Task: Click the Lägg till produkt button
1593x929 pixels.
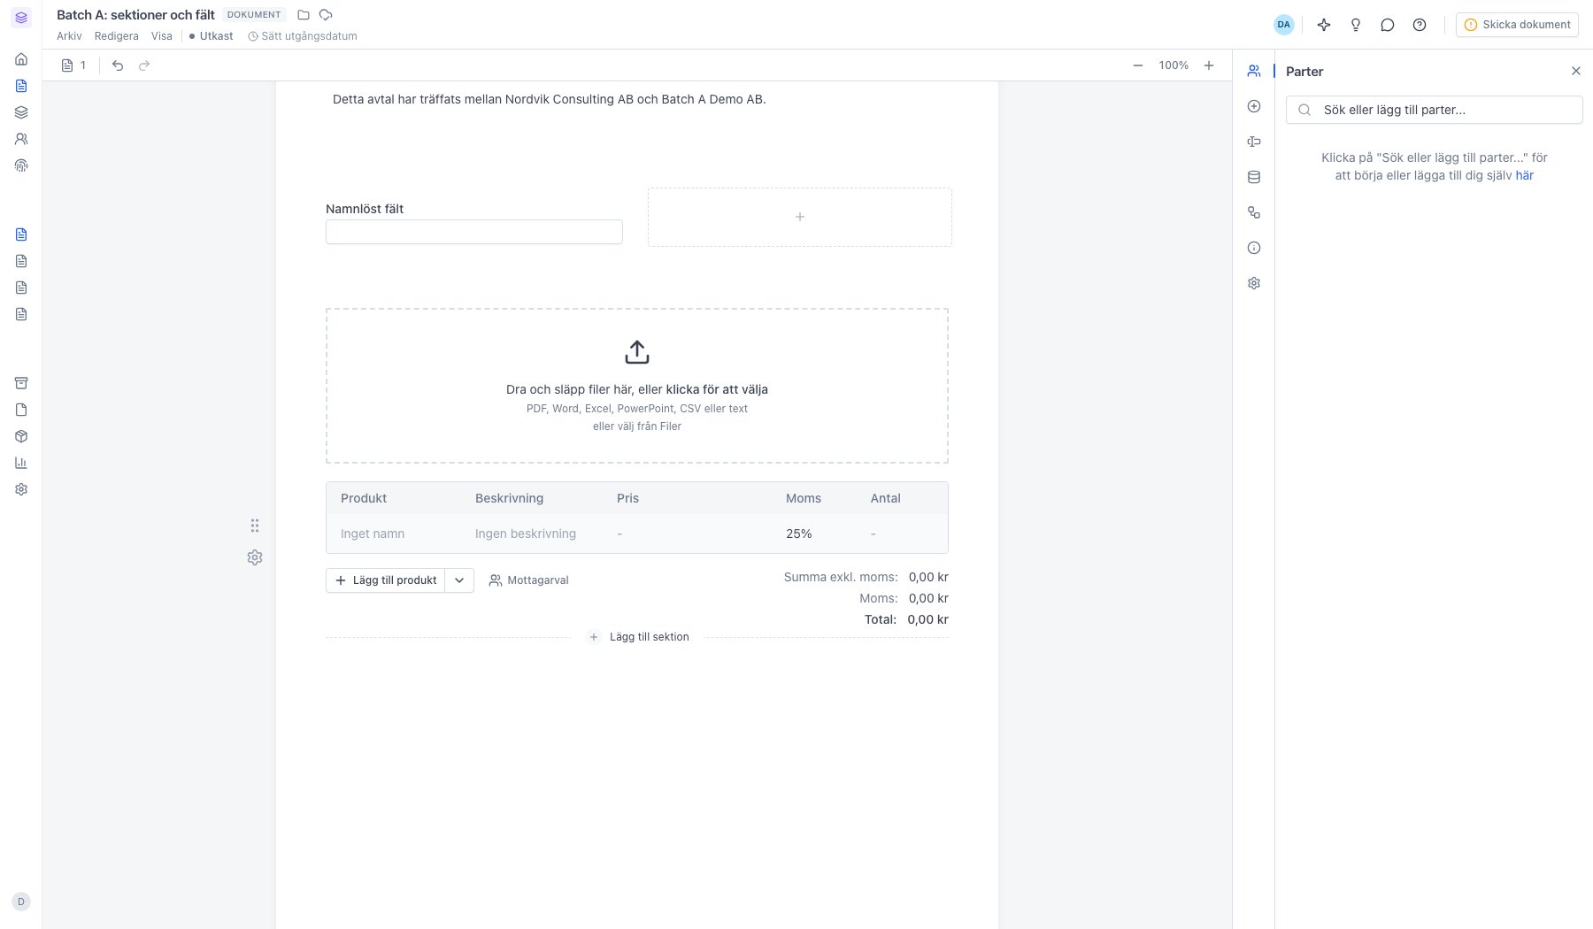Action: click(x=386, y=580)
